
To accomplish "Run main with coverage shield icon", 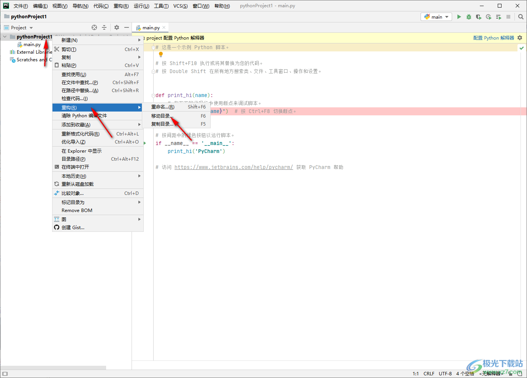I will 479,17.
